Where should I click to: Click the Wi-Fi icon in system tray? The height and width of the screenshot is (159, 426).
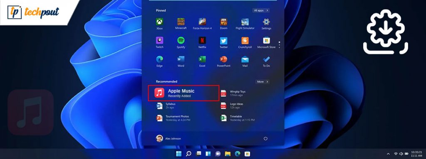pos(396,154)
